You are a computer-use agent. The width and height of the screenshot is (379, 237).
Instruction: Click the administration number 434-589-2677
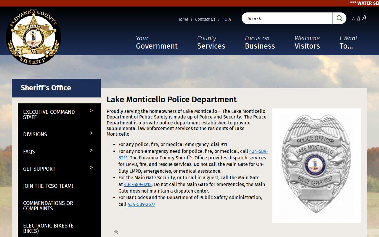click(141, 204)
